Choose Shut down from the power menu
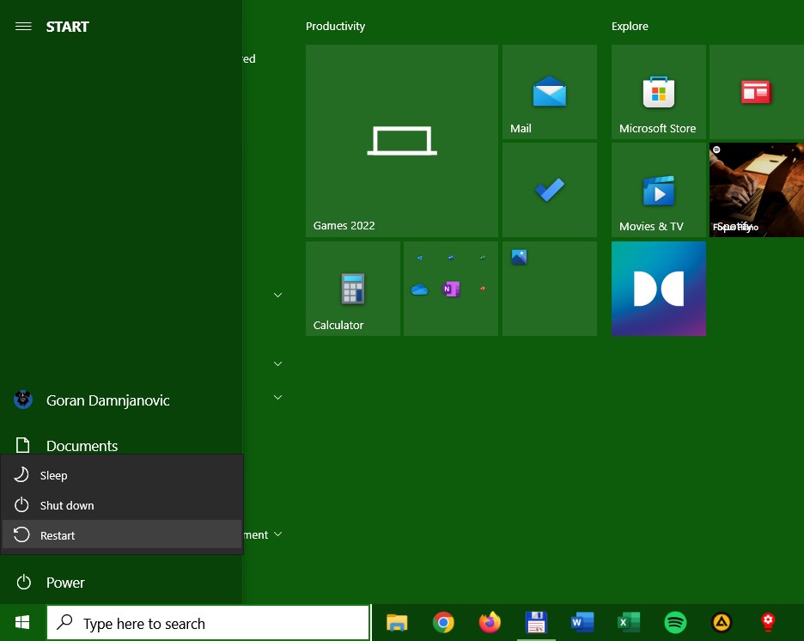804x641 pixels. coord(122,505)
